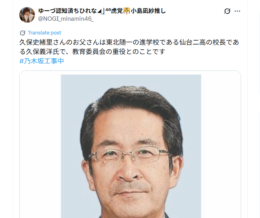This screenshot has width=260, height=218.
Task: Click the post text line ending とのことです
Action: [93, 52]
